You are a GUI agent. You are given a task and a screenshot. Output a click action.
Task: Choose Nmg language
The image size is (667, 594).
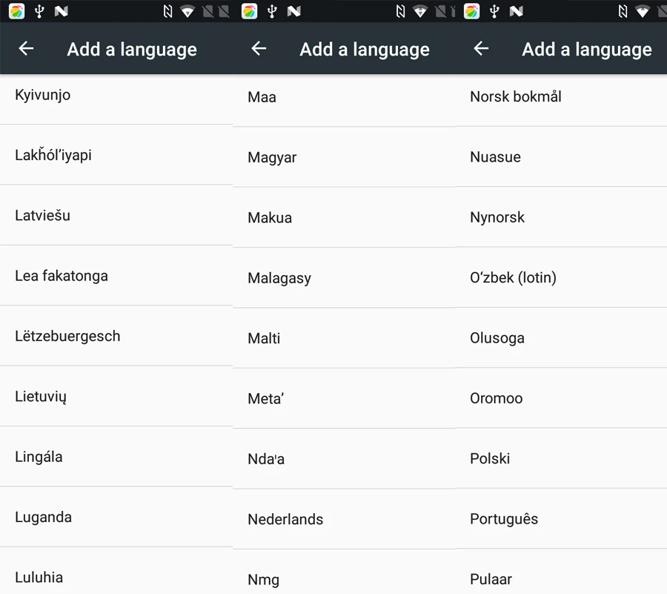click(x=344, y=572)
